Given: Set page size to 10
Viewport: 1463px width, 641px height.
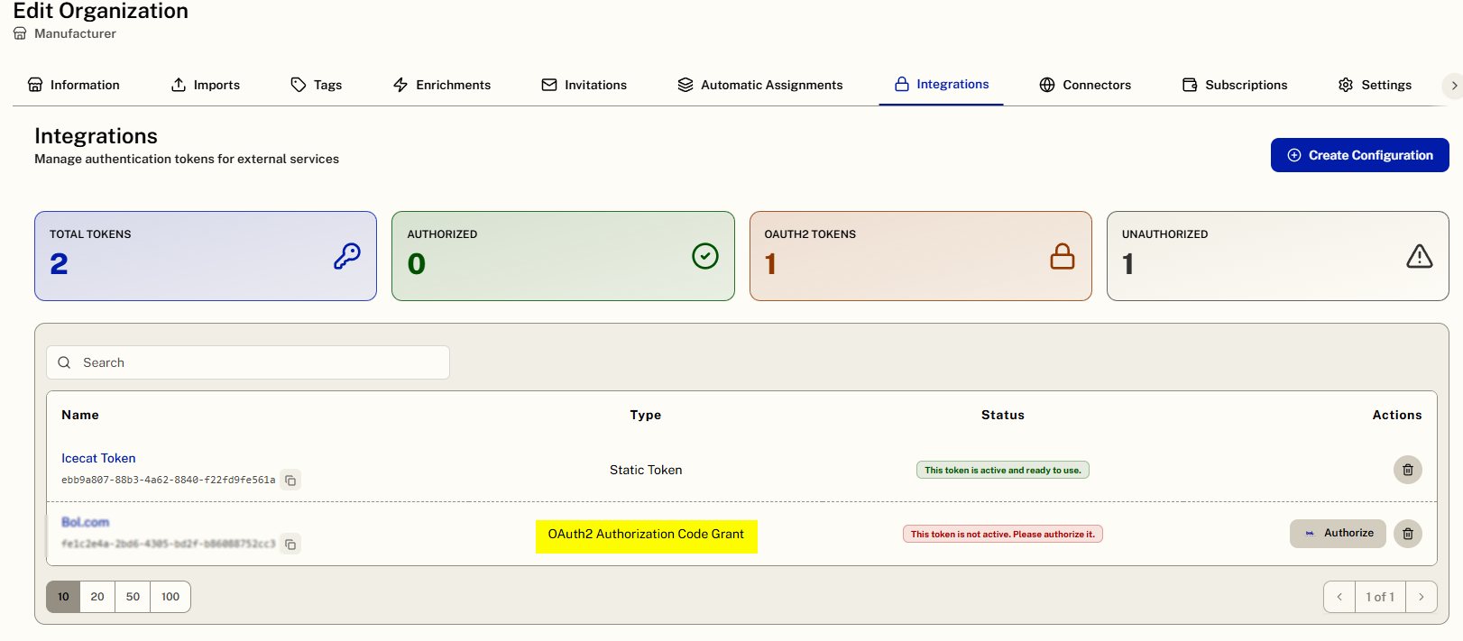Looking at the screenshot, I should click(63, 597).
